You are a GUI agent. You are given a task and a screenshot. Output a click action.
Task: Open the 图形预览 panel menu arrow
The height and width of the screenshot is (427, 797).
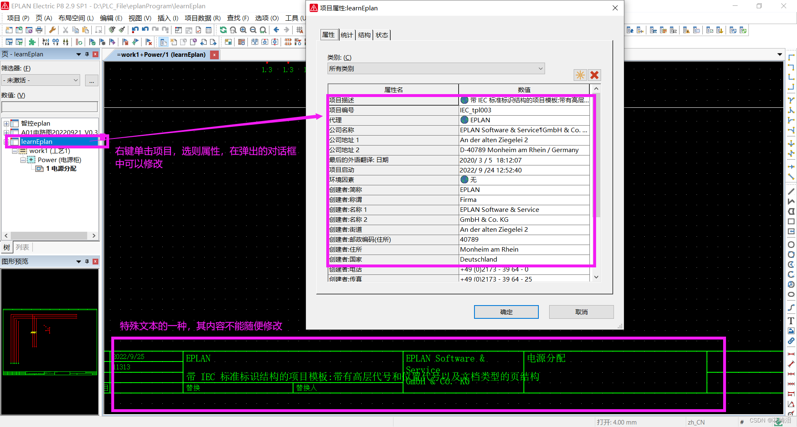pyautogui.click(x=78, y=262)
